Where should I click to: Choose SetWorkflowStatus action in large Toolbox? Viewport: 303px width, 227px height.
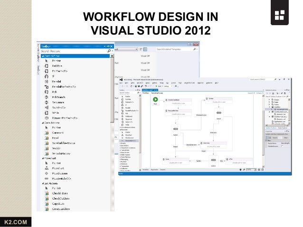click(63, 143)
